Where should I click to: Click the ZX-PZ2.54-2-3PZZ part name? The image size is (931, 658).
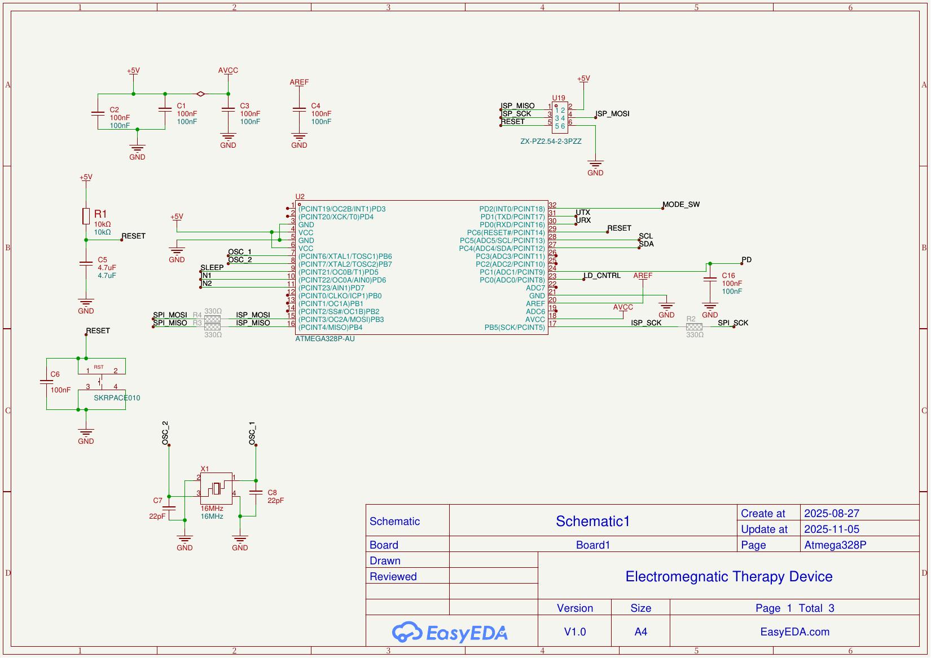tap(551, 142)
